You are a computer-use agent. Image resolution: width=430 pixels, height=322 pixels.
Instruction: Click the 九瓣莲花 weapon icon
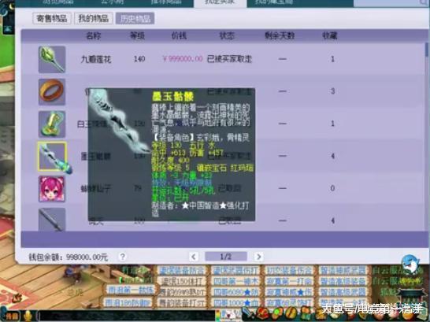(52, 59)
